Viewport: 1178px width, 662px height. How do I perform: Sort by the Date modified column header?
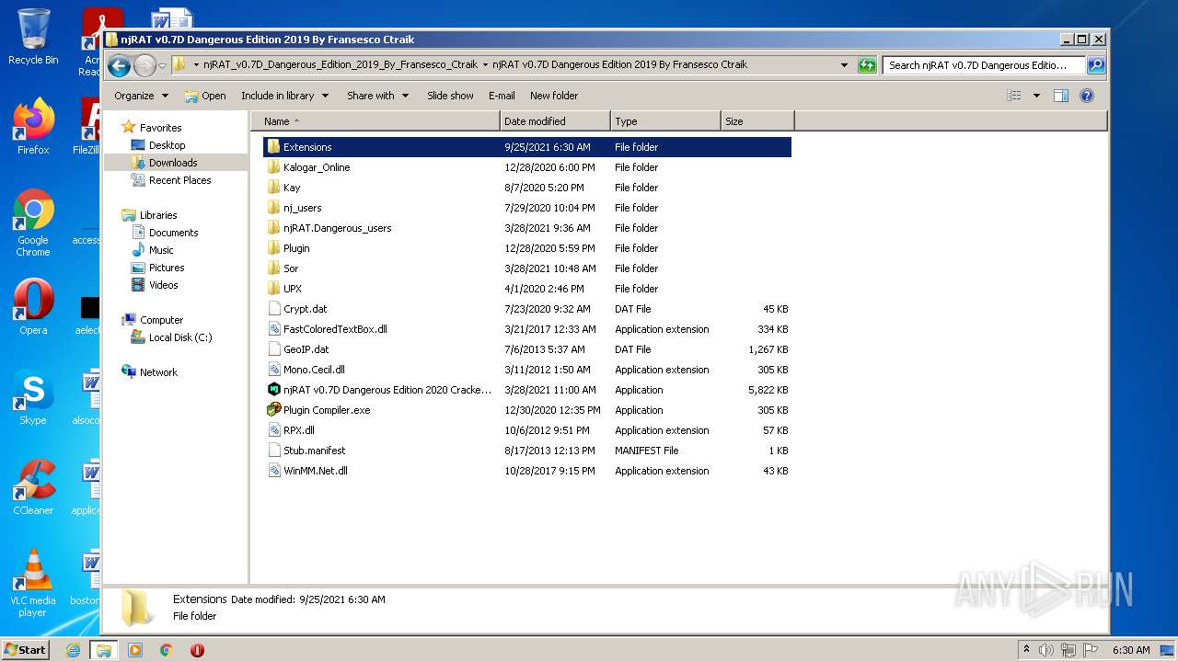[556, 121]
